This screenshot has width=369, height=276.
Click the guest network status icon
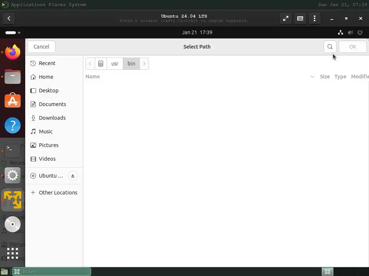340,32
